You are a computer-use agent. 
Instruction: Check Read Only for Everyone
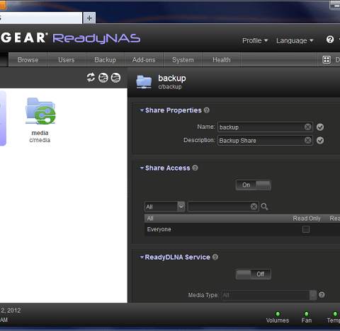click(306, 229)
